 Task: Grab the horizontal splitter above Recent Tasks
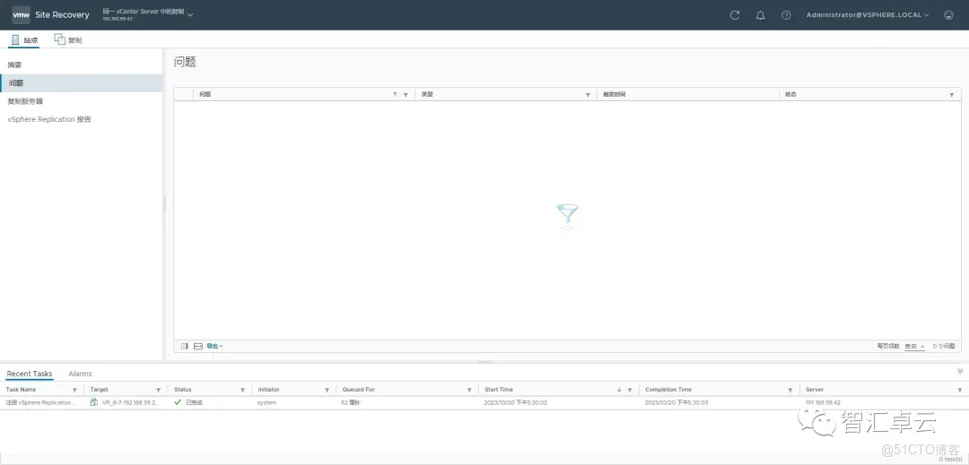pos(484,362)
